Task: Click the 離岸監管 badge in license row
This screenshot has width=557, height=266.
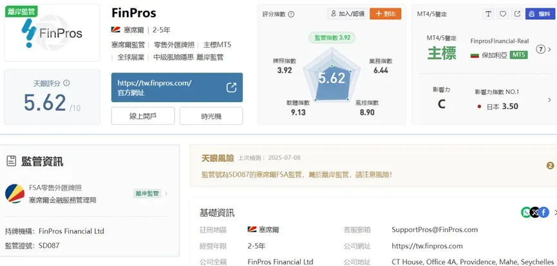Action: point(147,193)
